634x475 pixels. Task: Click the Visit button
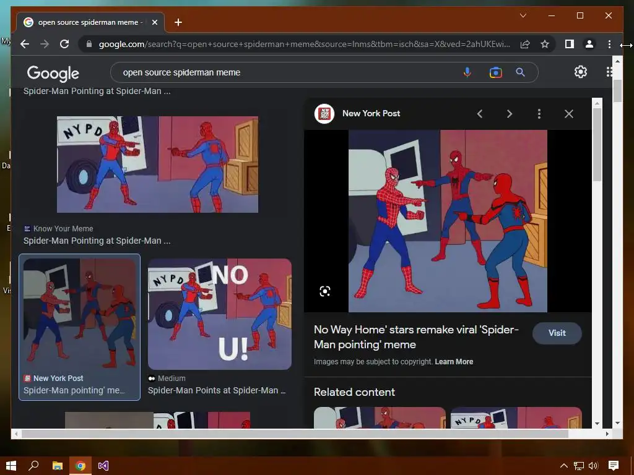coord(557,333)
